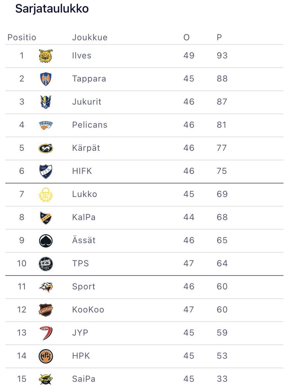Click the Sarjataulukko heading

coord(52,9)
